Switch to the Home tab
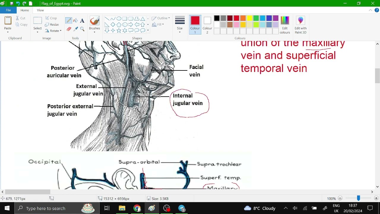Viewport: 380px width, 214px height. pos(25,10)
